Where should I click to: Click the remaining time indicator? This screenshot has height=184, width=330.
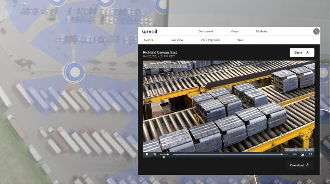pyautogui.click(x=294, y=154)
